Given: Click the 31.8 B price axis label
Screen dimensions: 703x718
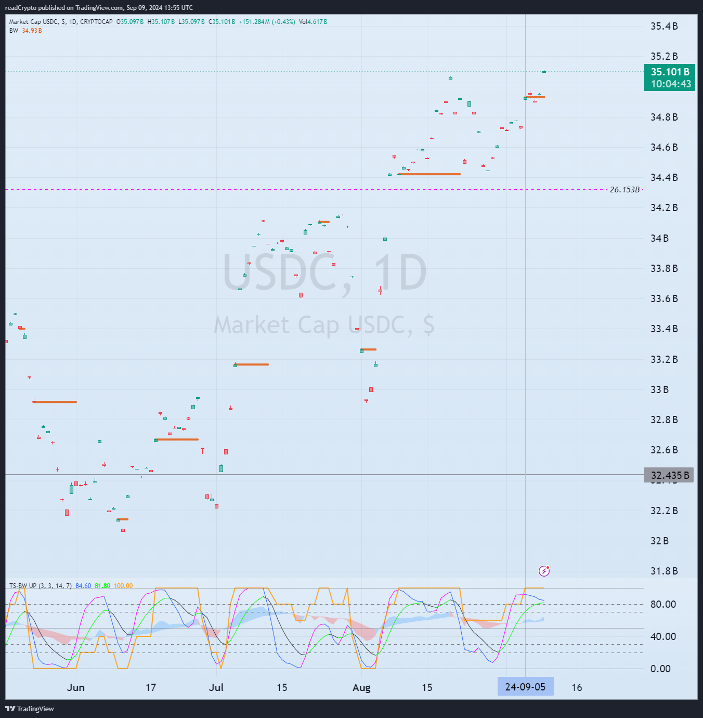Looking at the screenshot, I should click(664, 571).
